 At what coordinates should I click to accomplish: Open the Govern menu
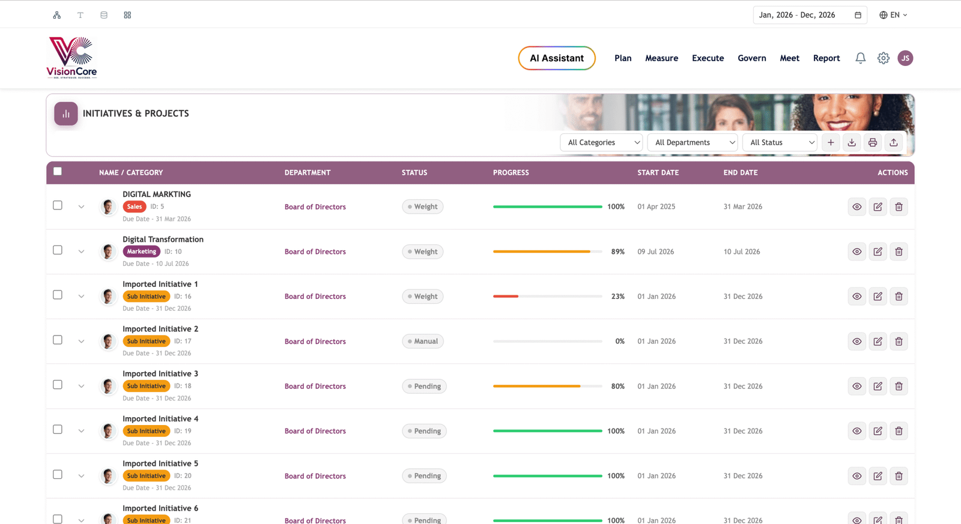(x=751, y=58)
